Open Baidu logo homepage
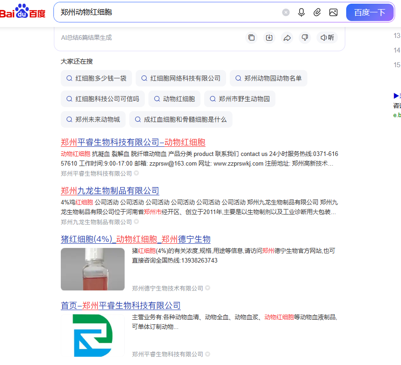Viewport: 401px width, 365px height. point(23,12)
